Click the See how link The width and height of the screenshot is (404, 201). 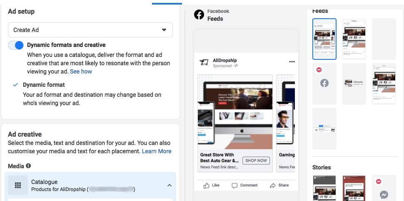click(81, 71)
